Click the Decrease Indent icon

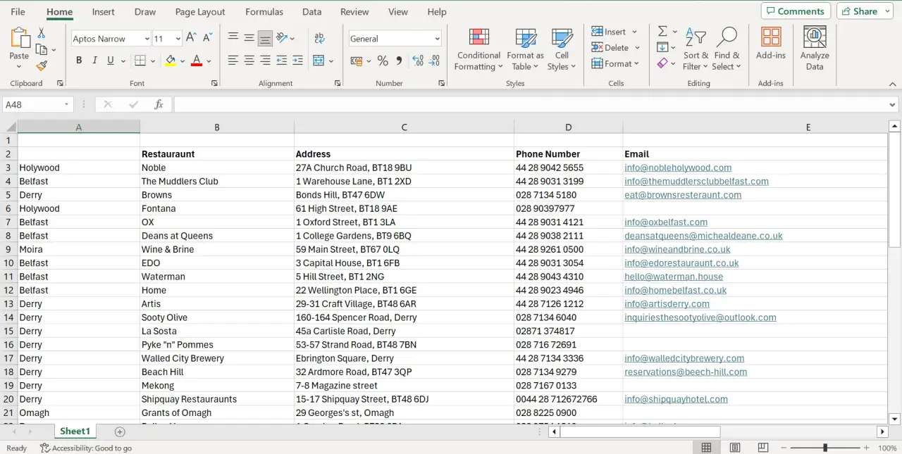282,61
